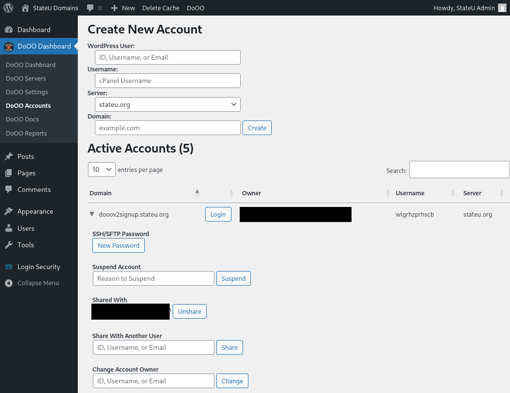Sort table by Owner column arrows
The image size is (510, 393).
(x=387, y=193)
